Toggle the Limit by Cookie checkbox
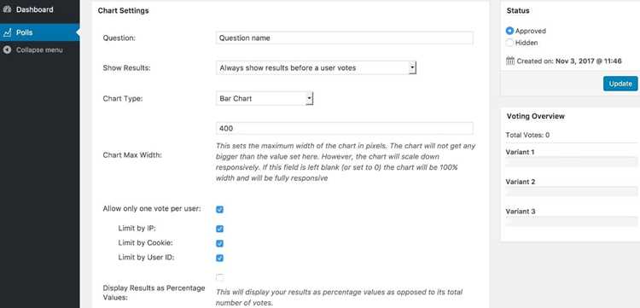This screenshot has height=308, width=640. 219,243
